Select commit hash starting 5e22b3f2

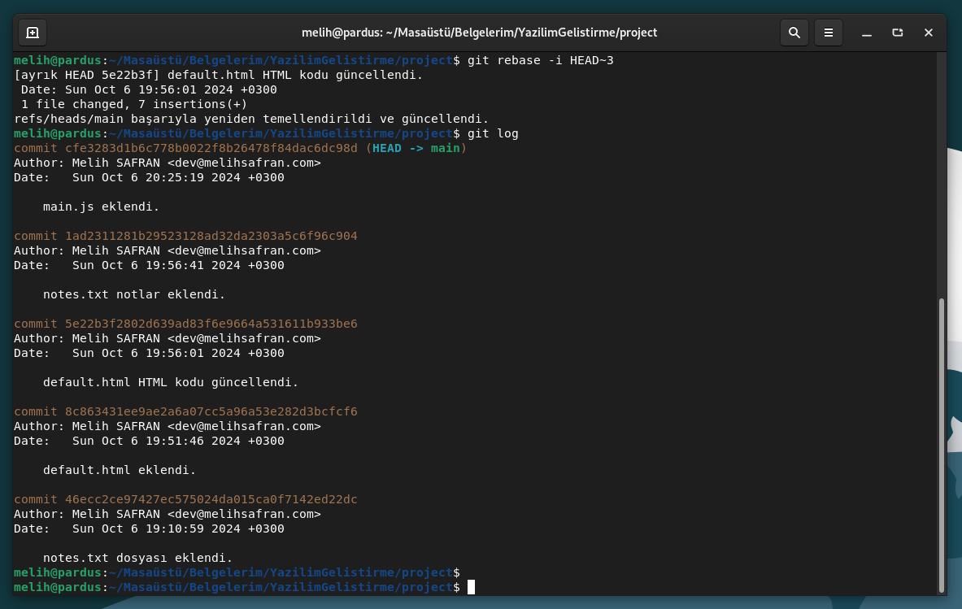click(211, 324)
